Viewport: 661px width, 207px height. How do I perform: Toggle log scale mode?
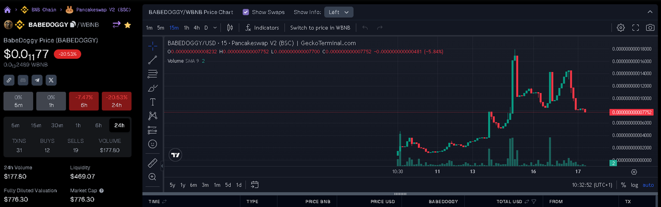(635, 185)
